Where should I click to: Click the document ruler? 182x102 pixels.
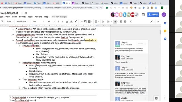(55, 25)
